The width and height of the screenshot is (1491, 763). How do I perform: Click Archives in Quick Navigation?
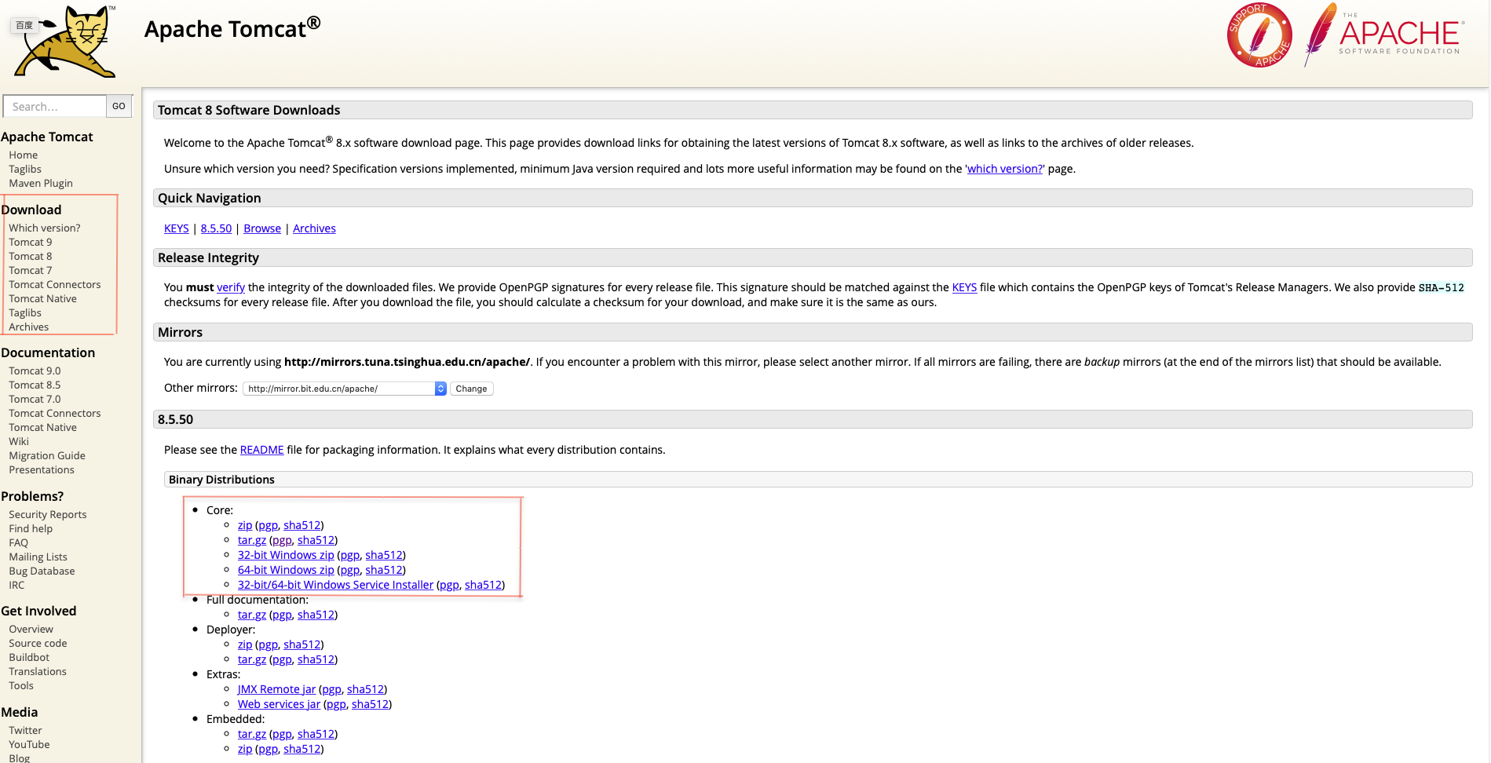click(314, 228)
